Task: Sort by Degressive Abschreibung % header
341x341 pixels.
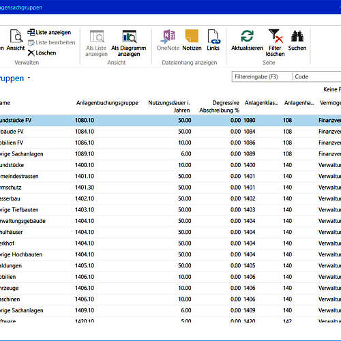Action: pyautogui.click(x=219, y=106)
